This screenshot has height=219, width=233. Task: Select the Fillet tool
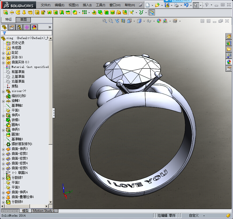(75, 13)
